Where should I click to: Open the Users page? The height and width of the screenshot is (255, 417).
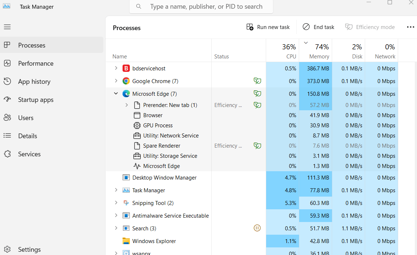[52, 118]
